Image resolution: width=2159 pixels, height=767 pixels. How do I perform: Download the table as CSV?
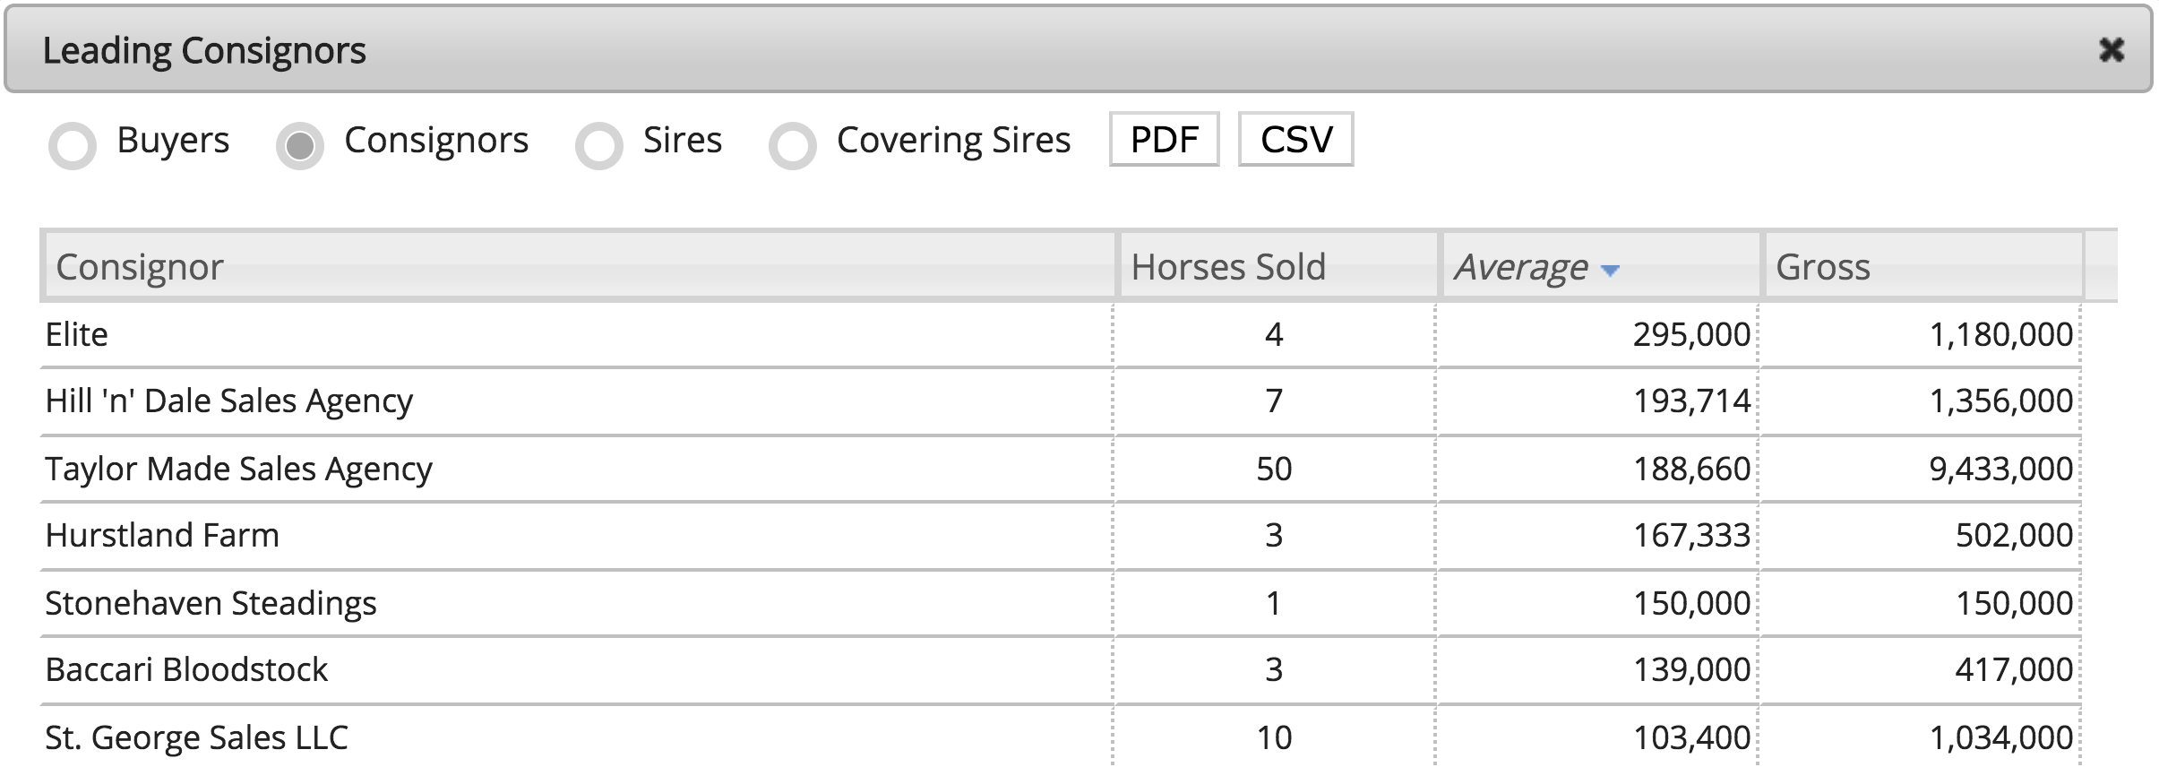click(x=1295, y=139)
